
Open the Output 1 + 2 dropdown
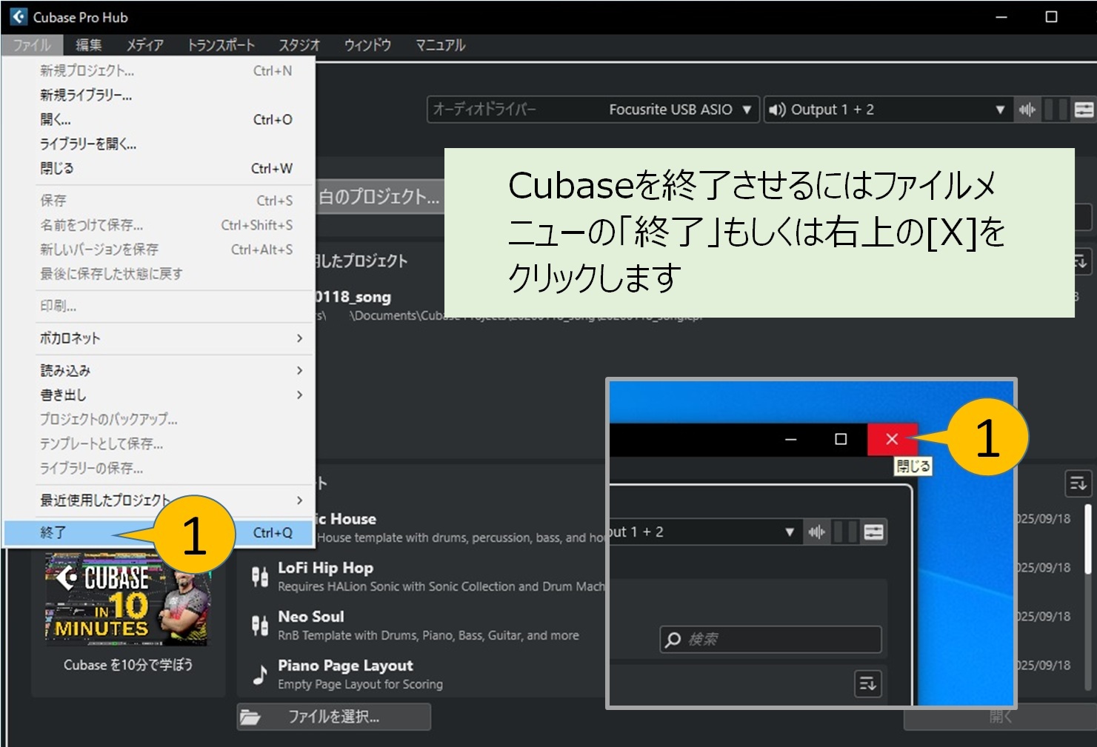click(1001, 110)
